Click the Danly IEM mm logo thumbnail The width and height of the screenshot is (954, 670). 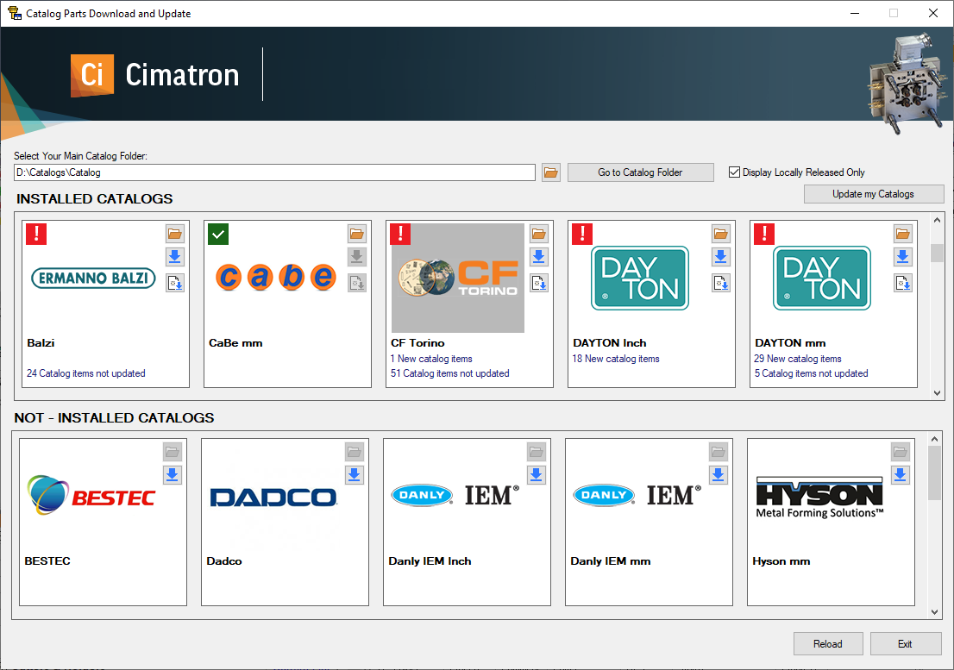637,496
